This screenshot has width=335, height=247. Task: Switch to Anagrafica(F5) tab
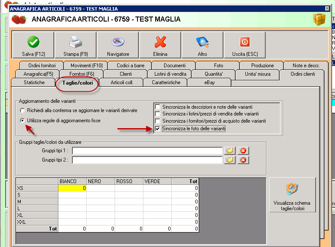(x=38, y=74)
